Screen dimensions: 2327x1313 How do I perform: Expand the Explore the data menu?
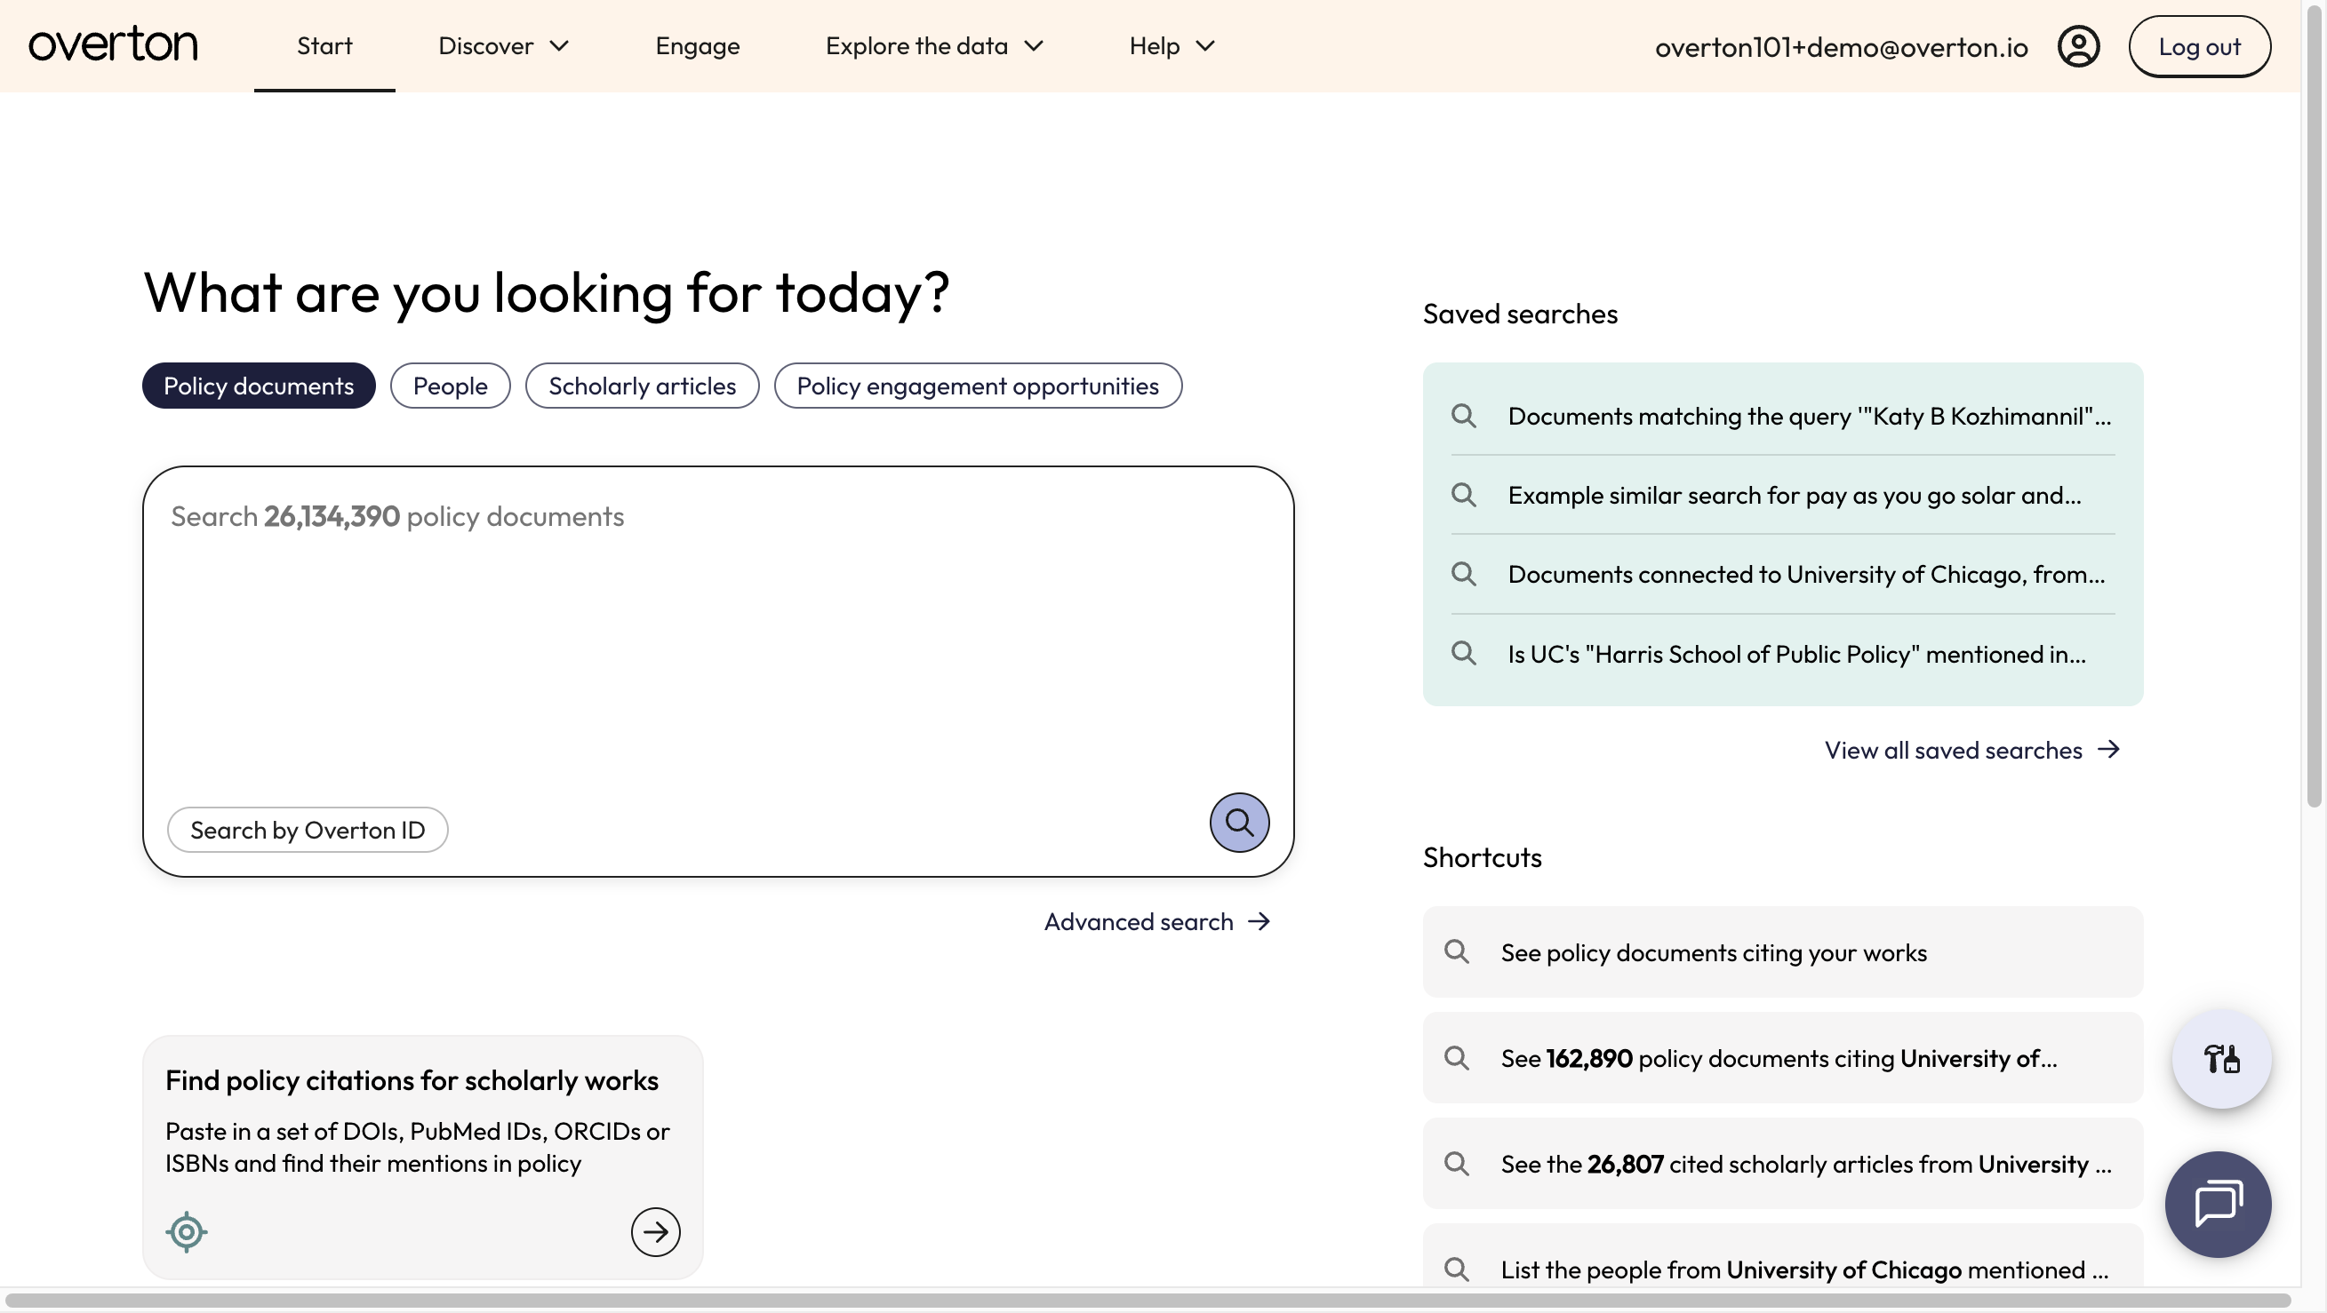pos(934,46)
